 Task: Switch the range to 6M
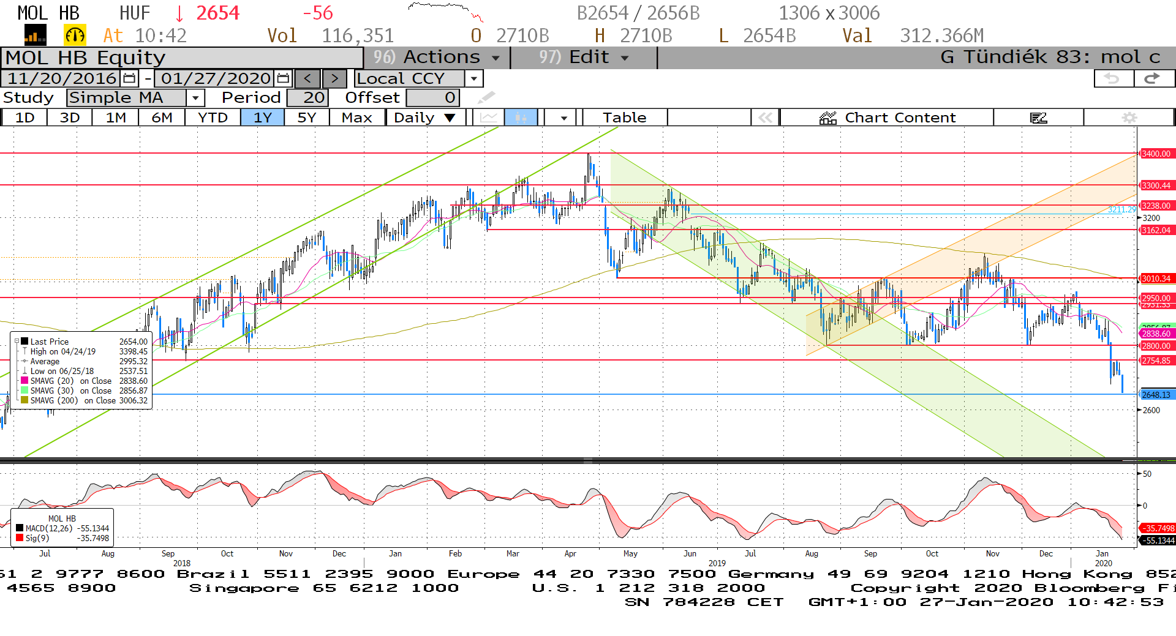[162, 118]
